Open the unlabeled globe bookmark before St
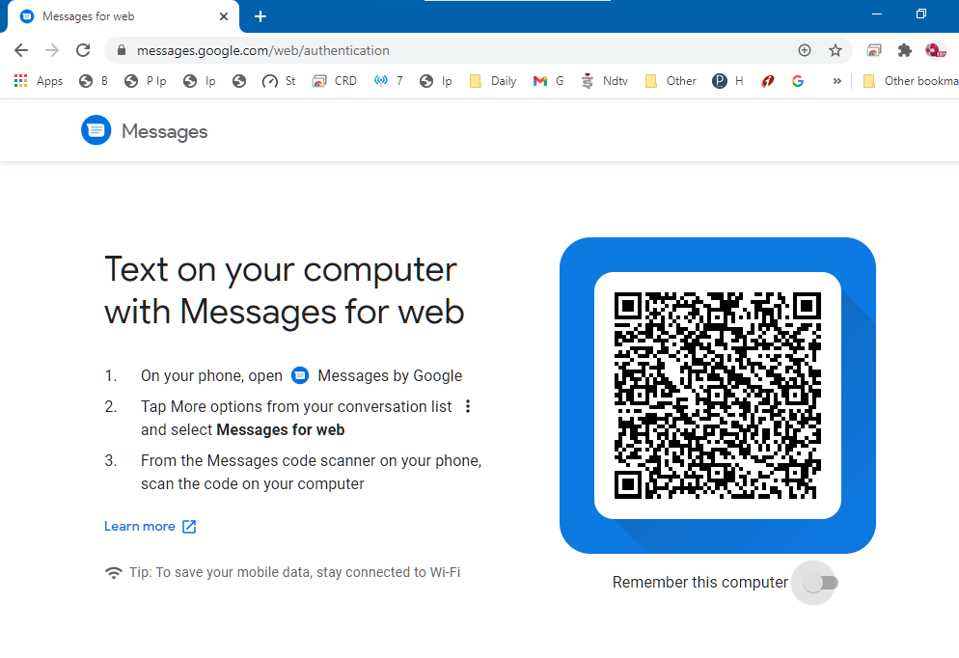The width and height of the screenshot is (959, 658). click(x=239, y=81)
